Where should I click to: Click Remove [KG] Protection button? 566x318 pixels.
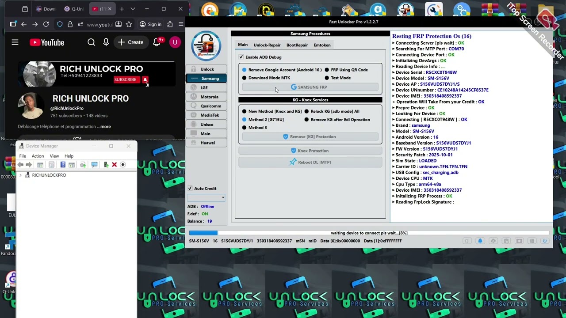point(310,137)
